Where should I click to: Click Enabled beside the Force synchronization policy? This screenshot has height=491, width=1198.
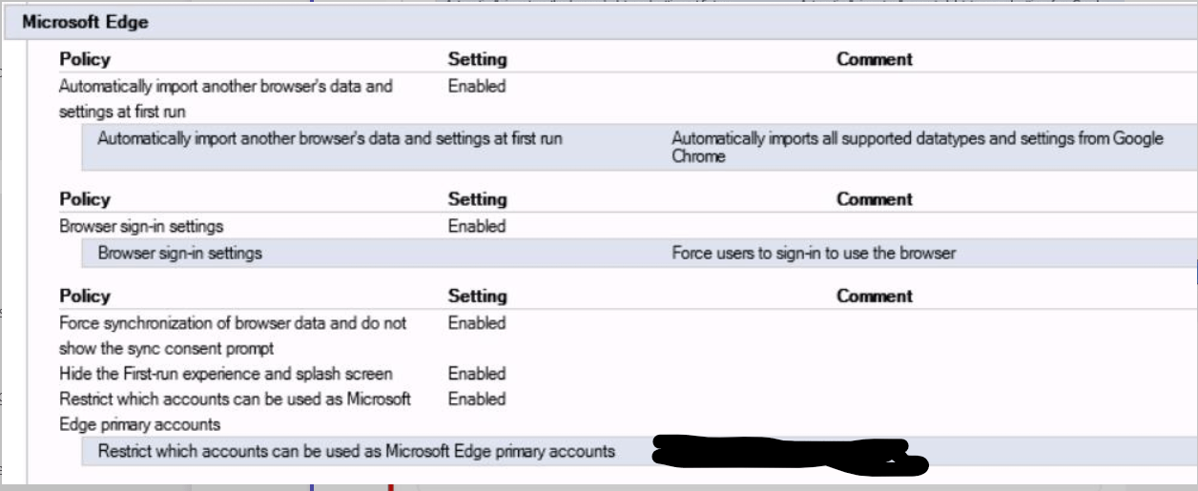click(x=477, y=324)
